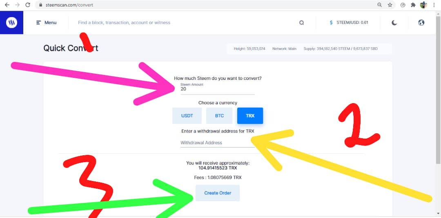
Task: Open the Menu hamburger button
Action: [47, 23]
